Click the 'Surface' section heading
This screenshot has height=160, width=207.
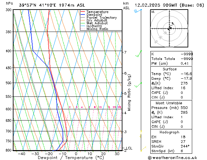click(169, 69)
